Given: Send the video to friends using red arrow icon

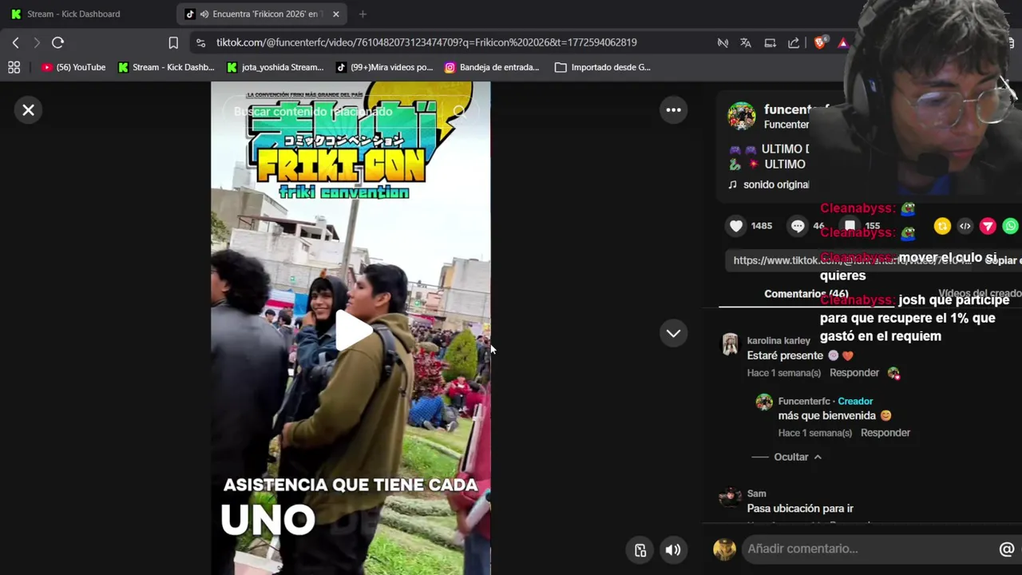Looking at the screenshot, I should [988, 226].
